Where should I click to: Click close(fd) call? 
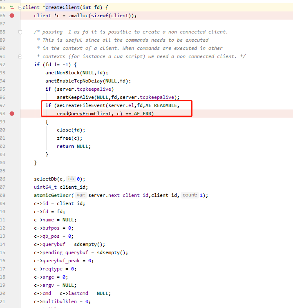[71, 130]
